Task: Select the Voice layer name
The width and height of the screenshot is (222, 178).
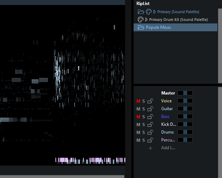Action: click(166, 101)
